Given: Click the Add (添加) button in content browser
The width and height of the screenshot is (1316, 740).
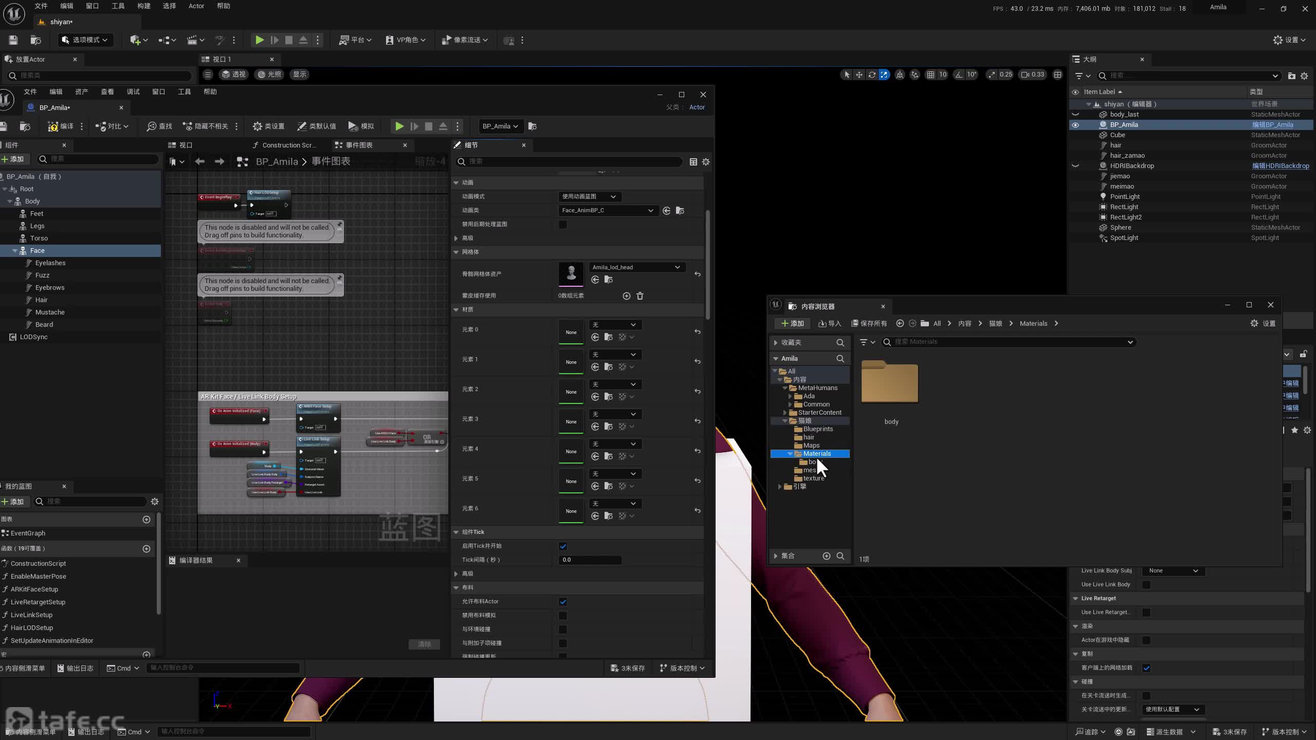Looking at the screenshot, I should point(792,323).
